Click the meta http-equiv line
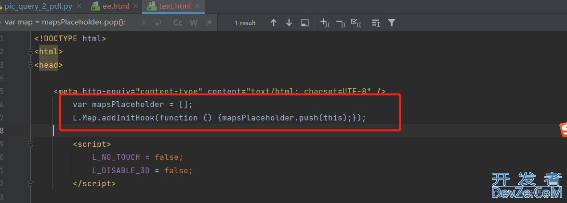 [220, 91]
